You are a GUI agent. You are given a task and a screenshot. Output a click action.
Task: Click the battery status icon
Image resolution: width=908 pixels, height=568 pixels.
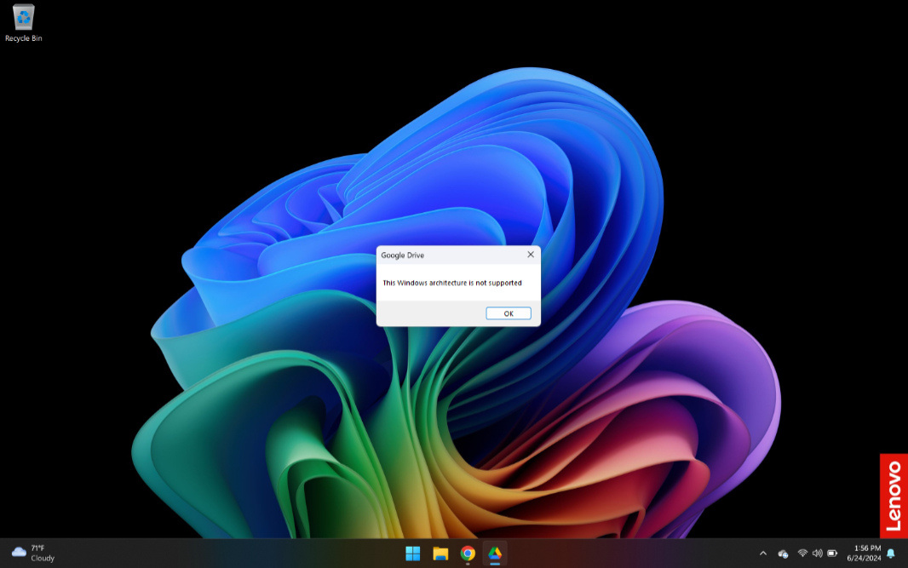coord(832,554)
